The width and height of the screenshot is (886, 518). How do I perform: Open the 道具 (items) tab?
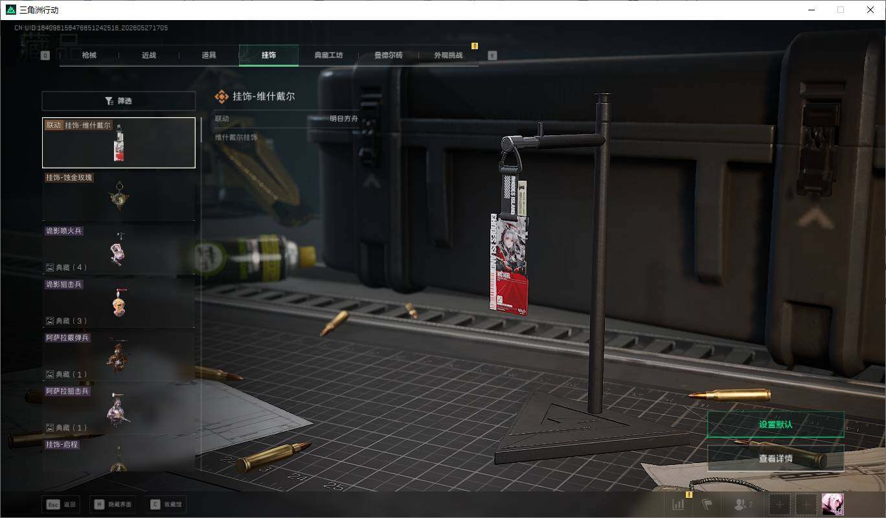click(x=209, y=56)
